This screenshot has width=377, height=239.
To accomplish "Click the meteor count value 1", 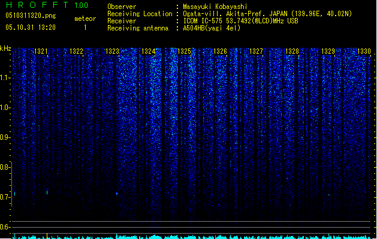I will point(85,27).
